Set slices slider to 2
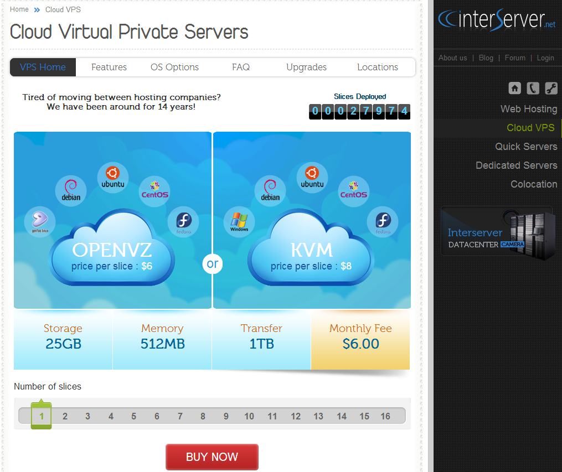Screen dimensions: 562x472 coord(65,416)
